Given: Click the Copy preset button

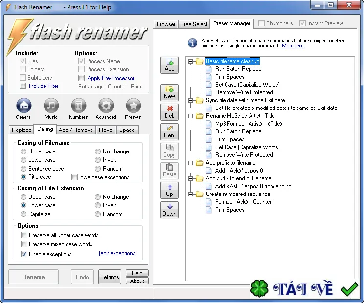Looking at the screenshot, I should click(169, 151).
